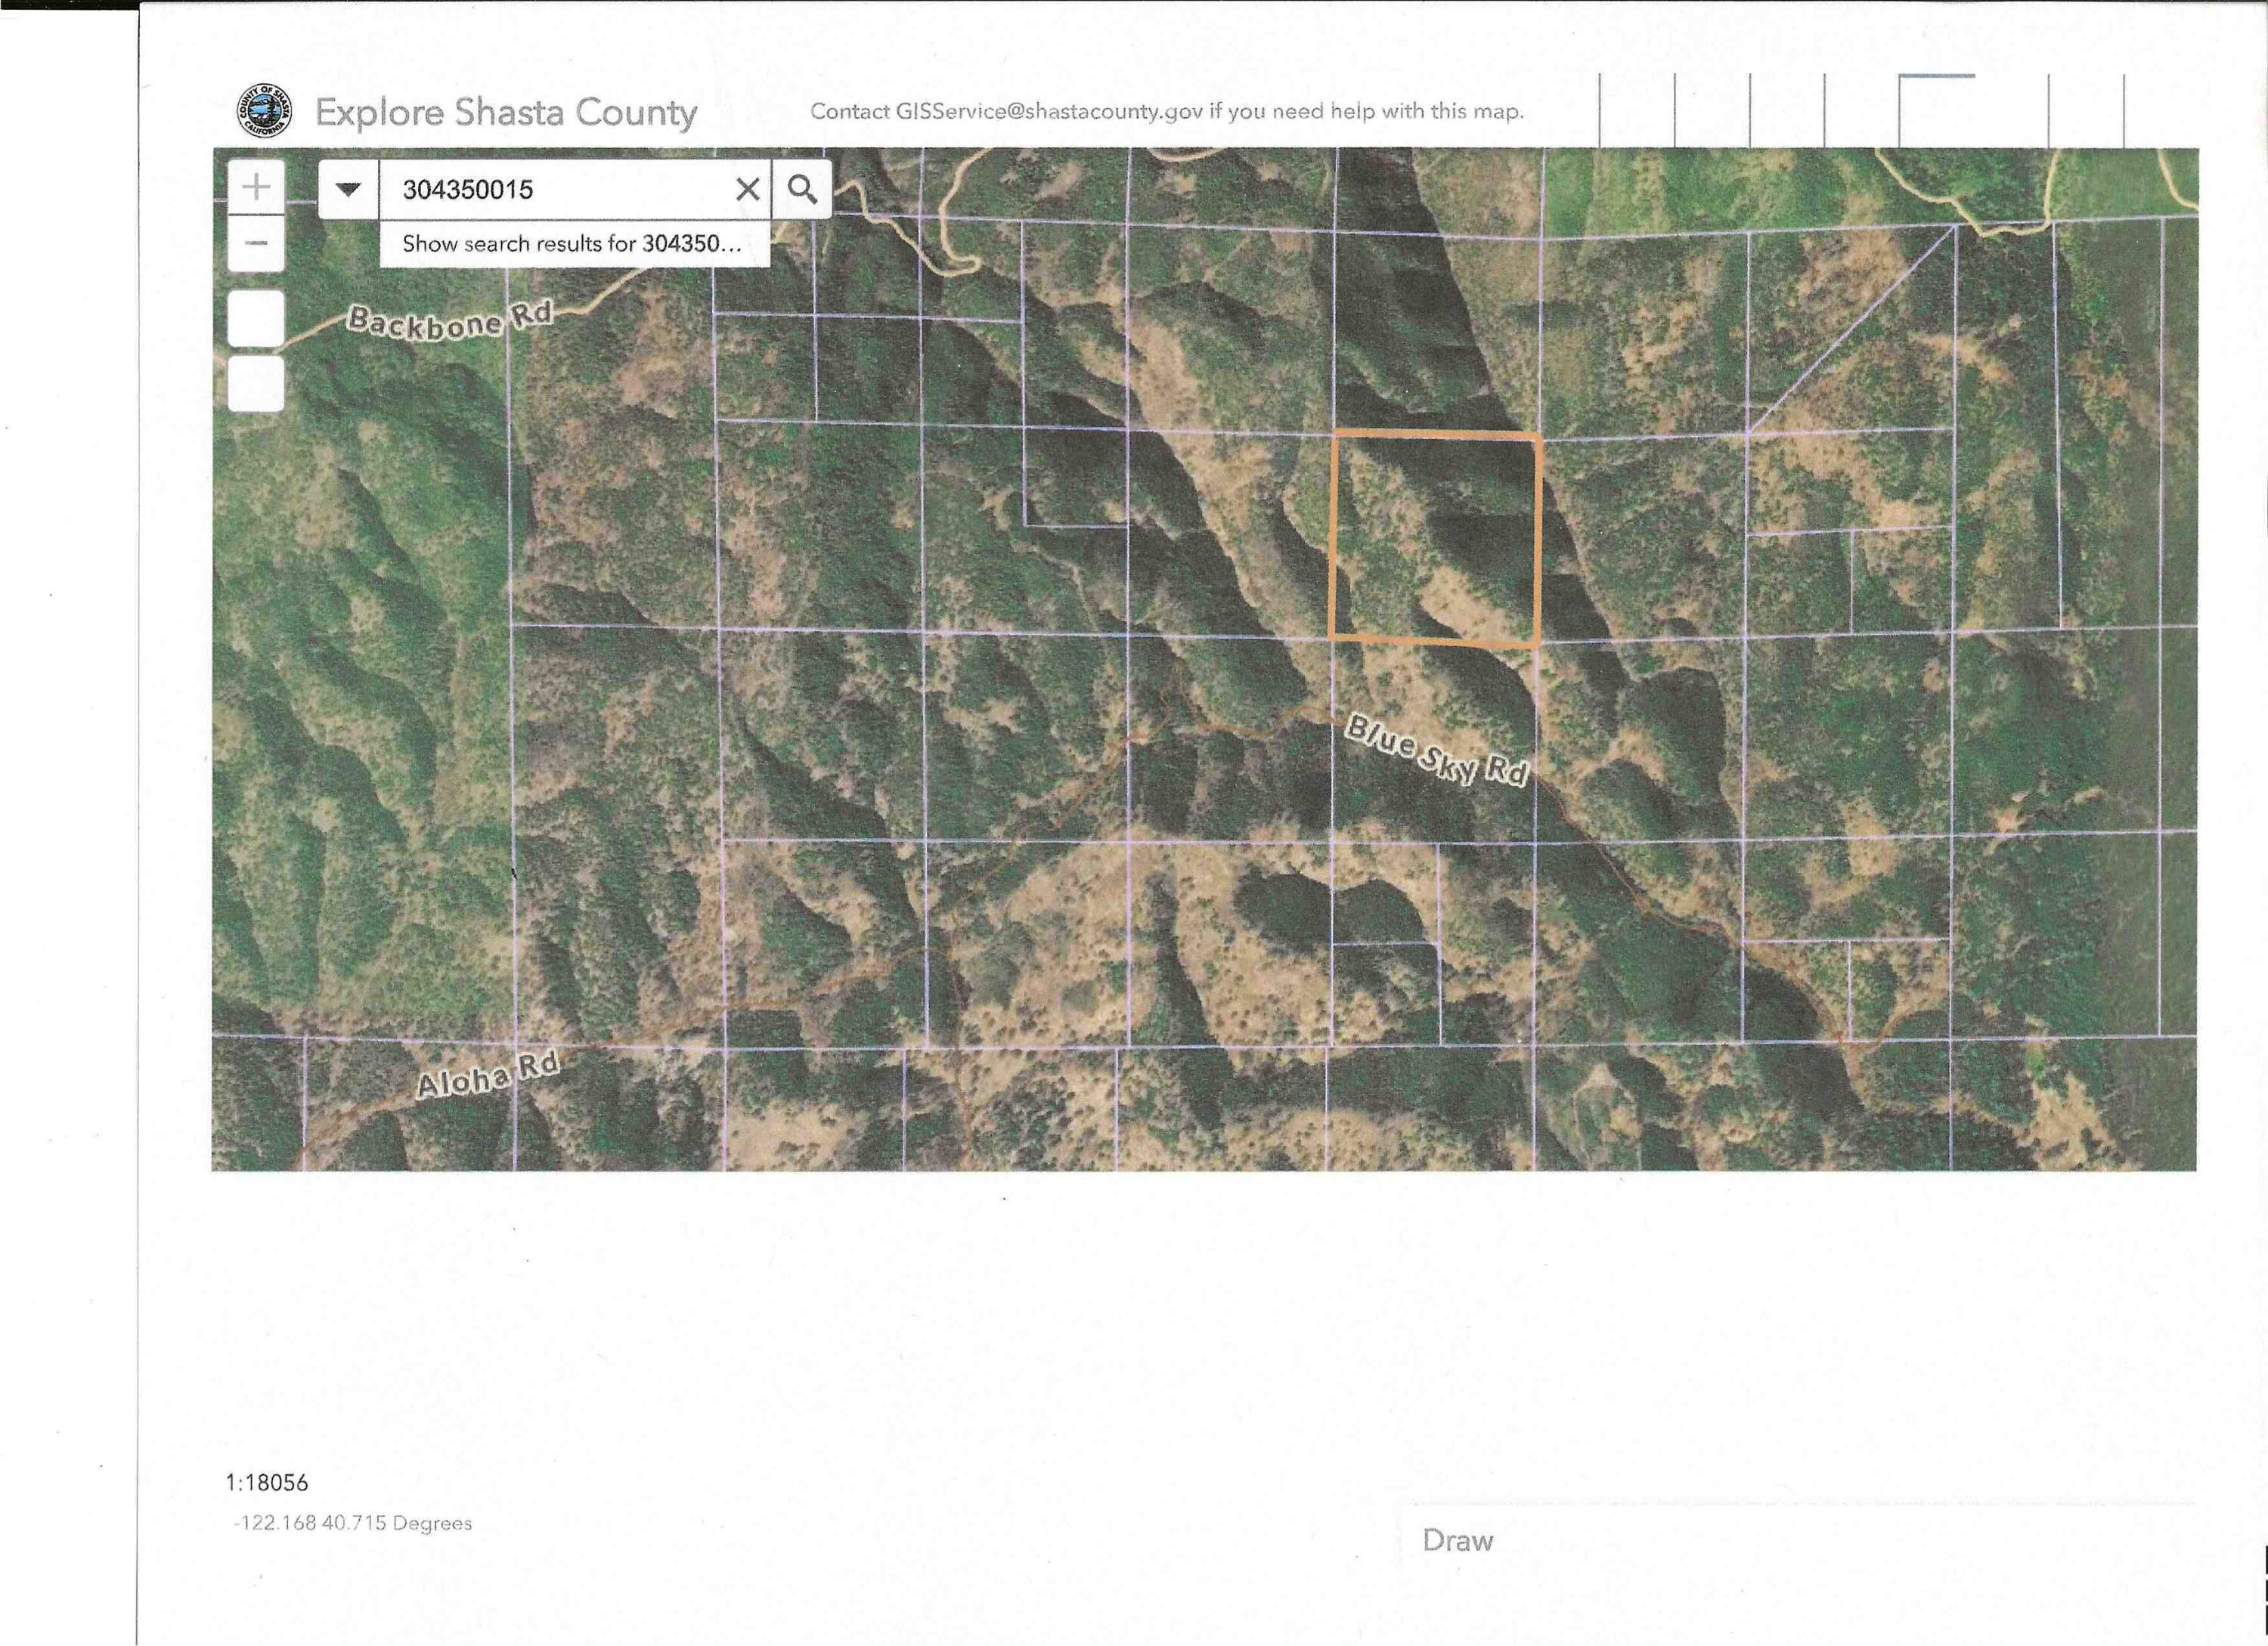This screenshot has height=1646, width=2268.
Task: Run search with the magnifier icon
Action: coord(802,189)
